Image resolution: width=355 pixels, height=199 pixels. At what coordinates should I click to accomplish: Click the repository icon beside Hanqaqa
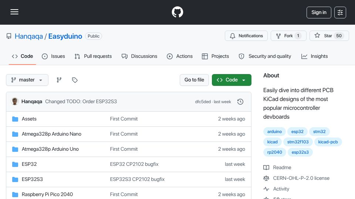[x=9, y=36]
